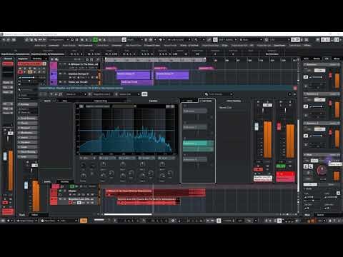Open the Meter tab in right zone
The image size is (343, 257).
coord(337,59)
